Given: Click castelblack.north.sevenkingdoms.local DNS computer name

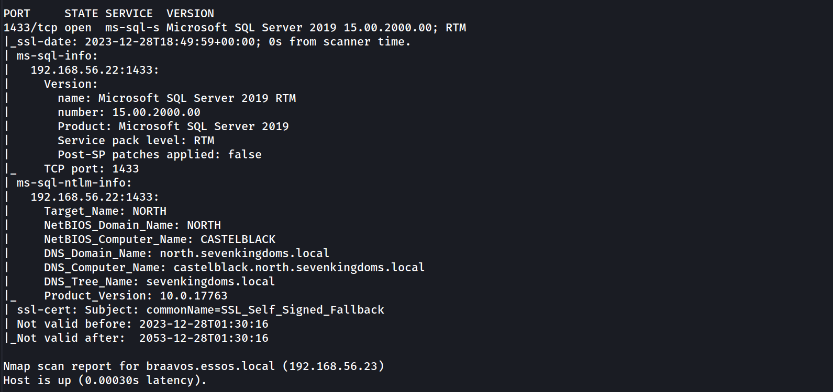Looking at the screenshot, I should tap(299, 268).
